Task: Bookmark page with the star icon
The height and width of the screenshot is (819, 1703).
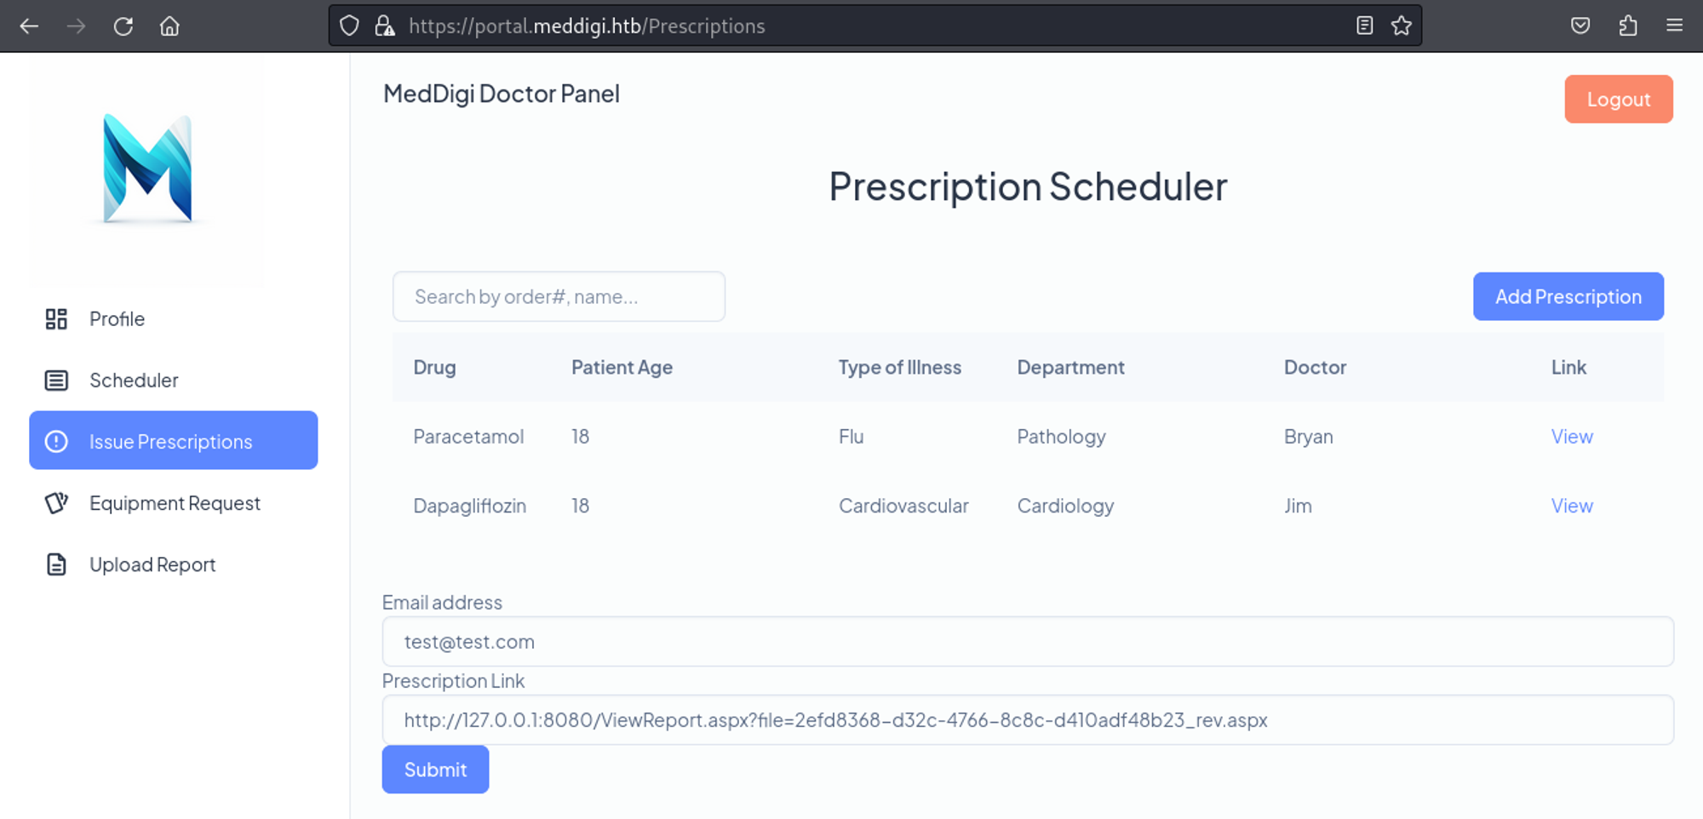Action: 1402,26
